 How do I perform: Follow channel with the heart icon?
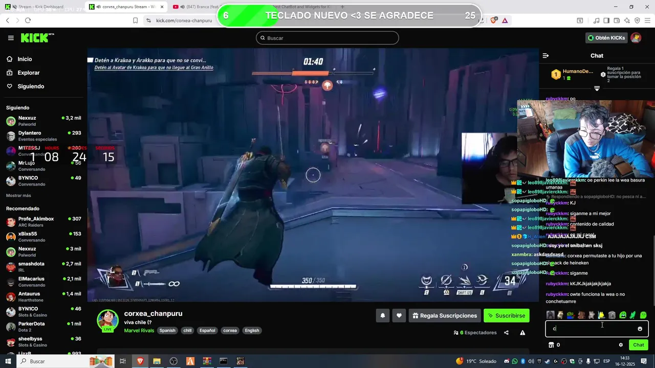[399, 316]
